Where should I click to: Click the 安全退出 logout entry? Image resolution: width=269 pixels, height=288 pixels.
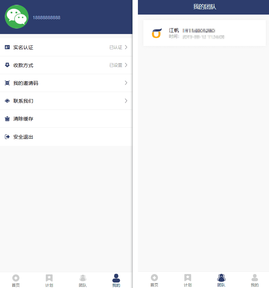66,137
